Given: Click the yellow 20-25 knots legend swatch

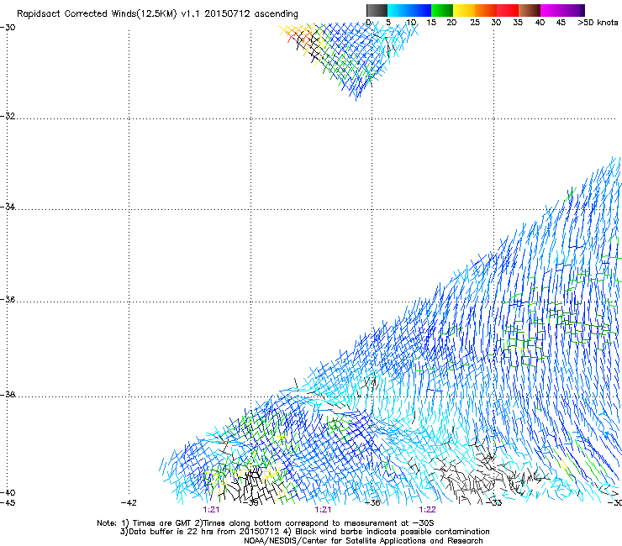Looking at the screenshot, I should (464, 10).
